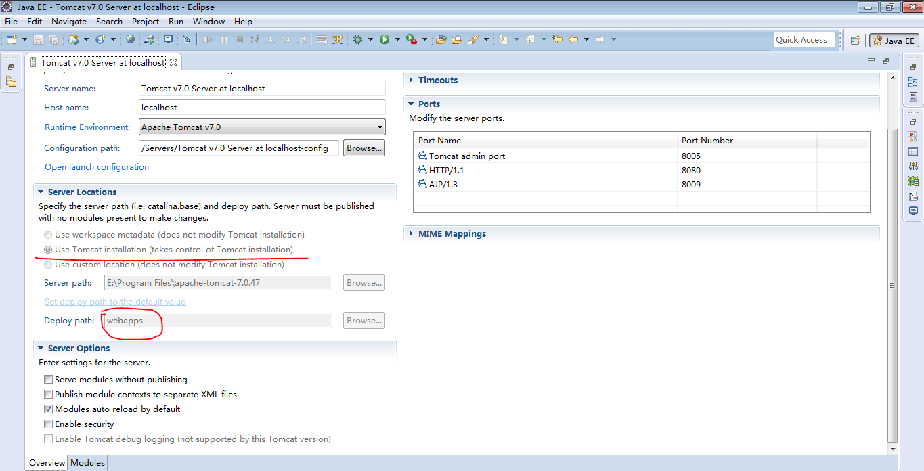Select the HTTP/1.1 port row
This screenshot has width=924, height=471.
(641, 171)
